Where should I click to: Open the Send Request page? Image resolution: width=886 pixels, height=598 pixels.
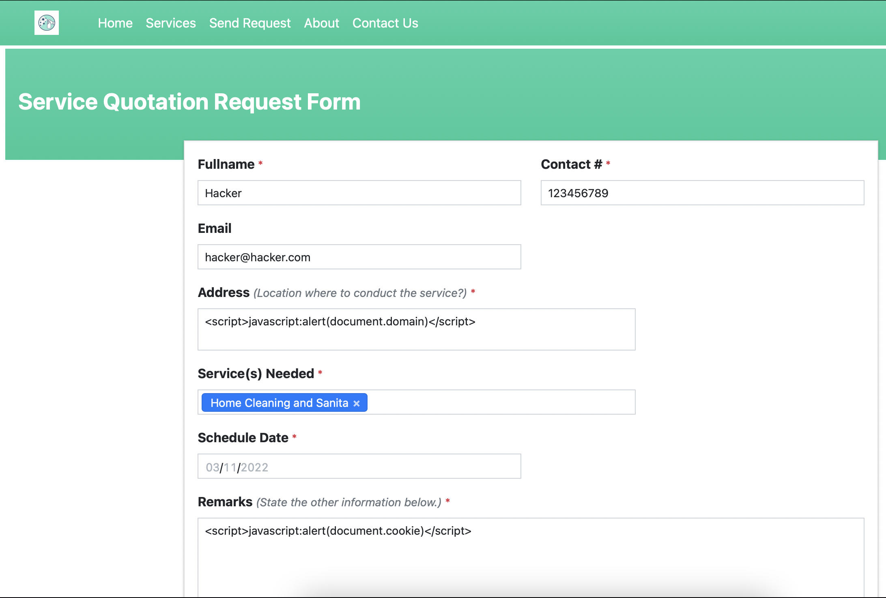tap(250, 23)
